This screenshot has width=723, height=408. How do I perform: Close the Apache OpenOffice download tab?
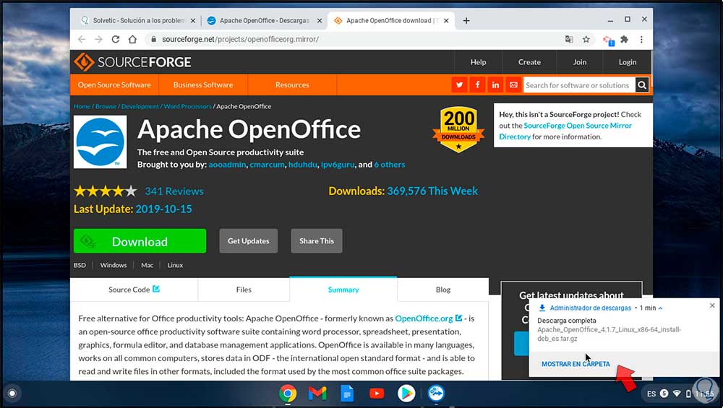446,21
